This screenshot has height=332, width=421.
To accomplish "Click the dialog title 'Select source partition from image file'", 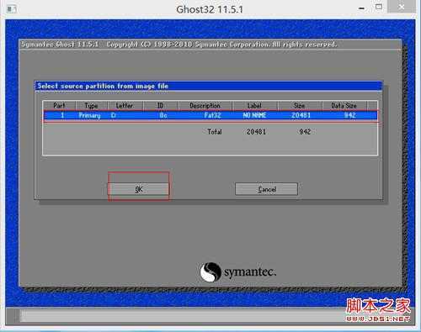I will coord(103,86).
